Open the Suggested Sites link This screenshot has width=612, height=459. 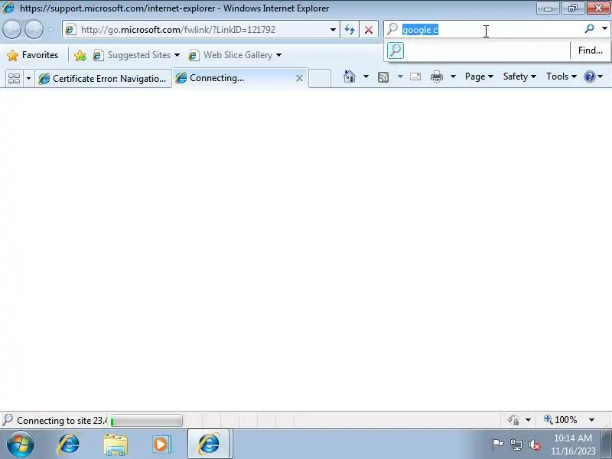tap(132, 55)
